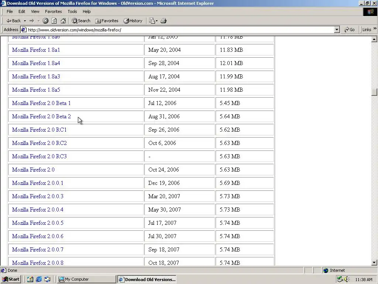Viewport: 378px width, 284px height.
Task: Open the Edit menu
Action: coord(22,11)
